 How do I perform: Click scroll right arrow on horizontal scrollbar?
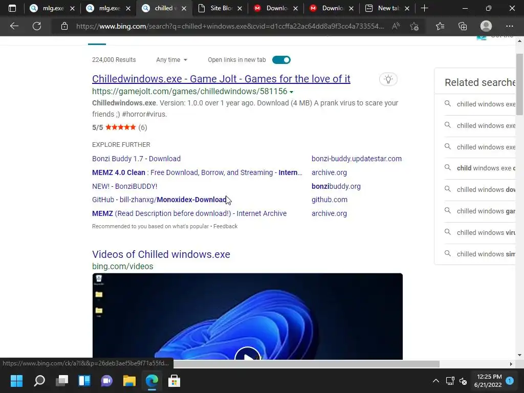[x=511, y=364]
